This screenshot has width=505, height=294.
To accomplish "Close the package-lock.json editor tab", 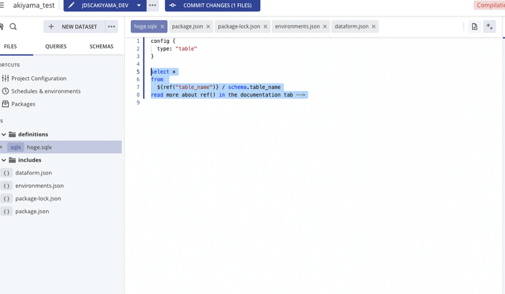I will coord(265,26).
